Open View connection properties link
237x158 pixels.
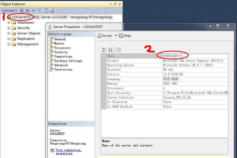[69, 152]
